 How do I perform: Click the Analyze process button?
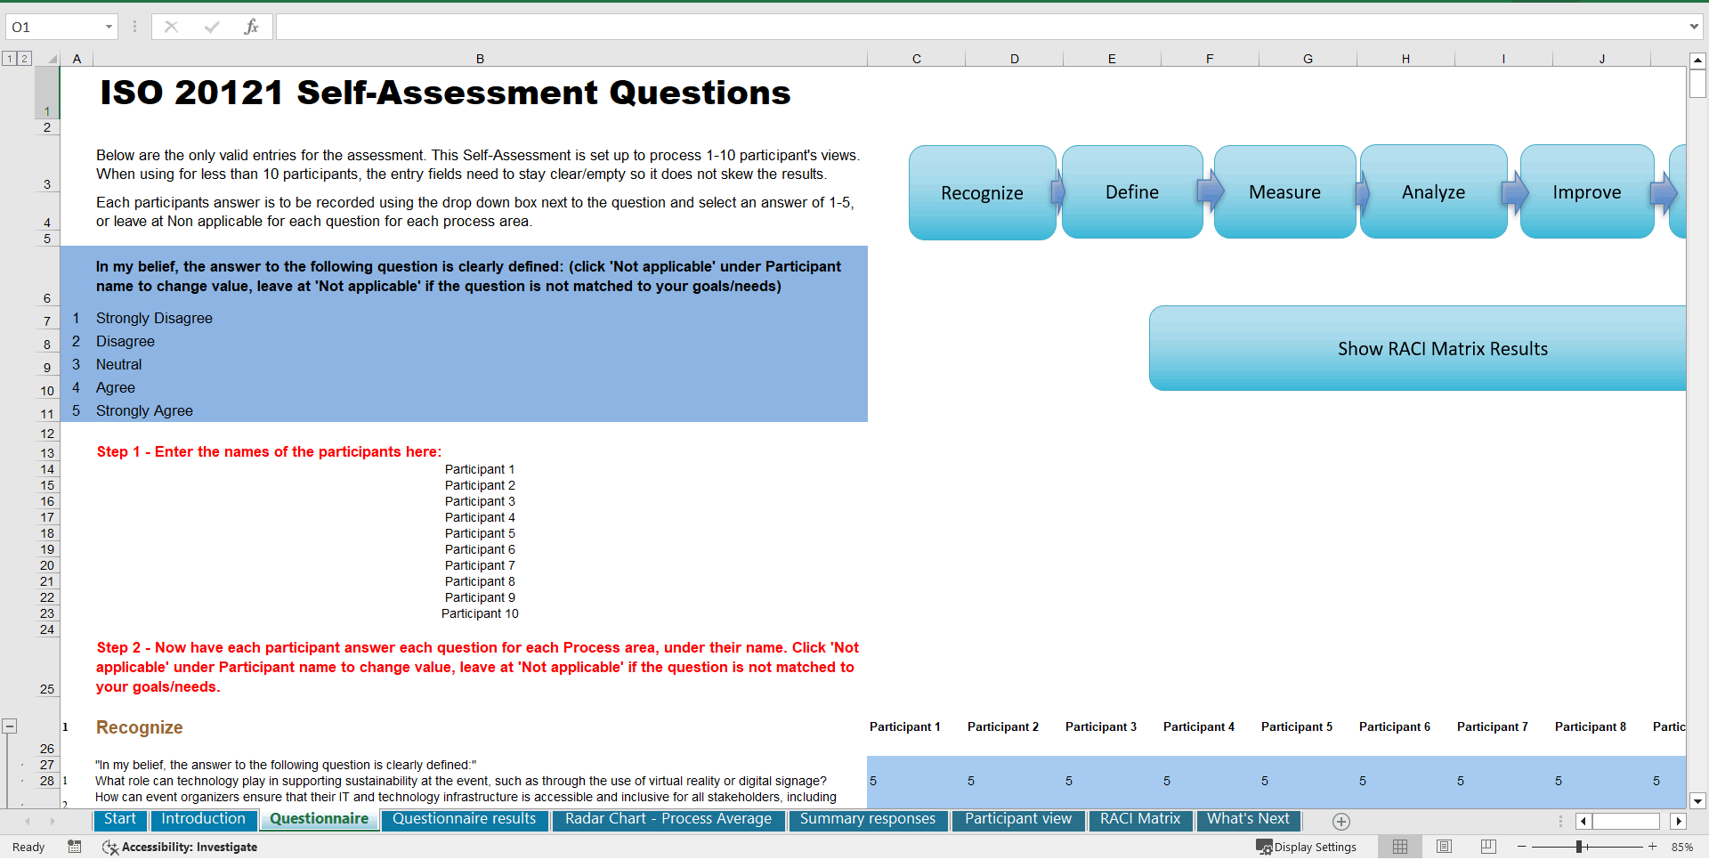[x=1433, y=192]
